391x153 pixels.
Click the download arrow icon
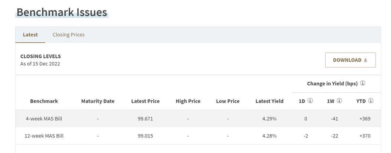(365, 60)
